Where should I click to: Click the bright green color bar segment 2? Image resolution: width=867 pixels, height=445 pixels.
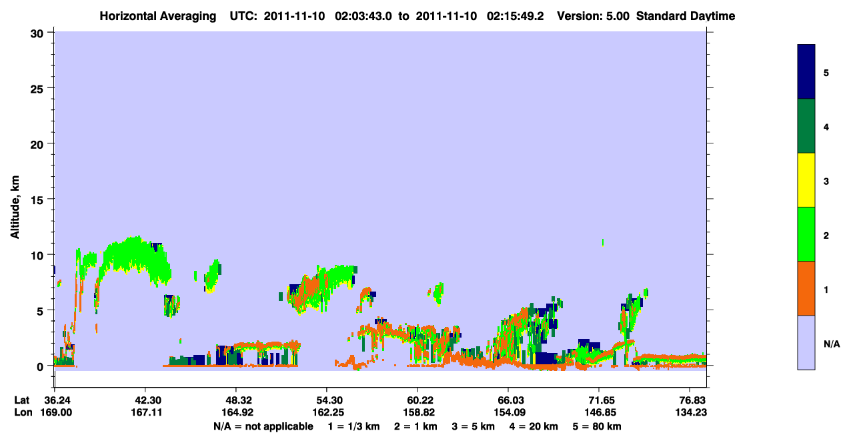[x=806, y=234]
